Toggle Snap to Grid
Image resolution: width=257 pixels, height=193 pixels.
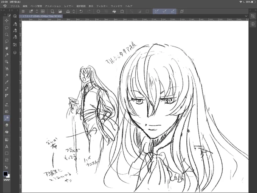[173, 11]
